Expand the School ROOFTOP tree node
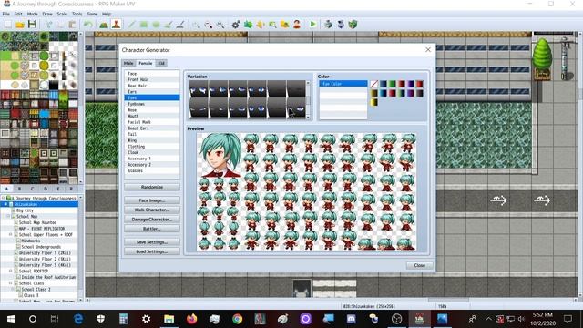 [11, 272]
